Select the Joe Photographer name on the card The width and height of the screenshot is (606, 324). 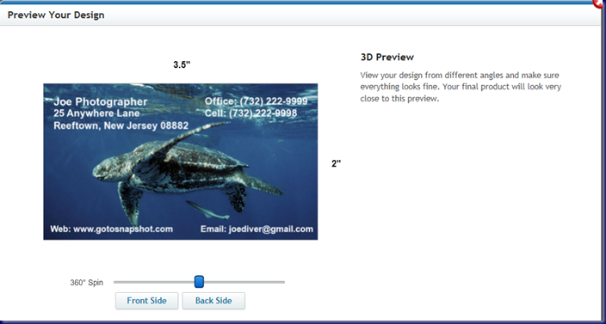(x=101, y=101)
